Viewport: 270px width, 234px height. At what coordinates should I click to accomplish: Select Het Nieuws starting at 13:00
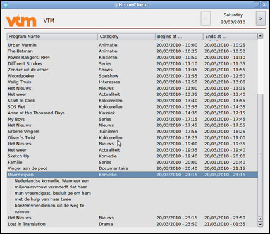(x=132, y=88)
